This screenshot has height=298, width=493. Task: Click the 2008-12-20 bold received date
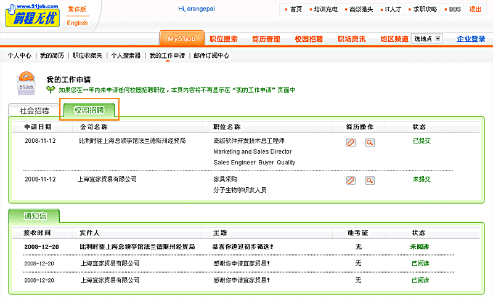[x=41, y=247]
